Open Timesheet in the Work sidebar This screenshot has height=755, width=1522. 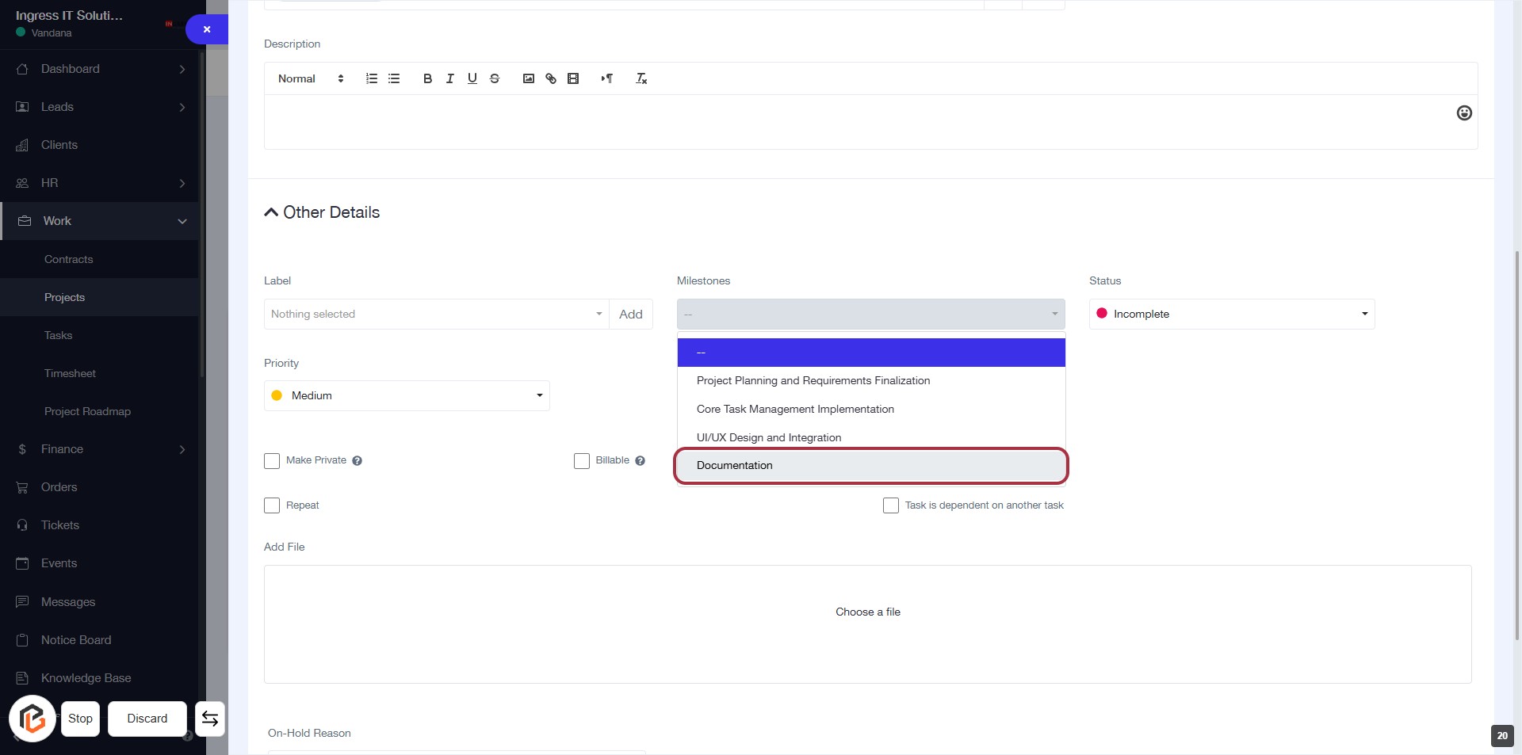(x=70, y=373)
